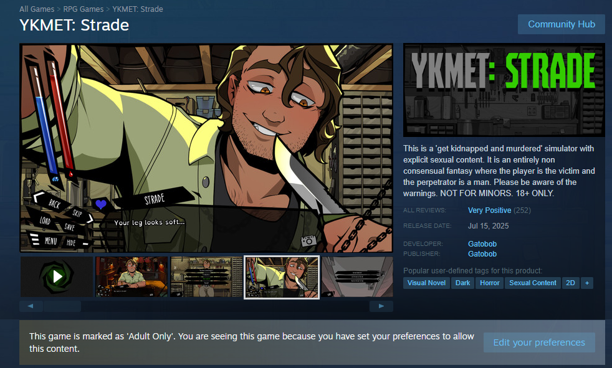Click the left arrow of thumbnail strip
612x368 pixels.
click(x=31, y=306)
